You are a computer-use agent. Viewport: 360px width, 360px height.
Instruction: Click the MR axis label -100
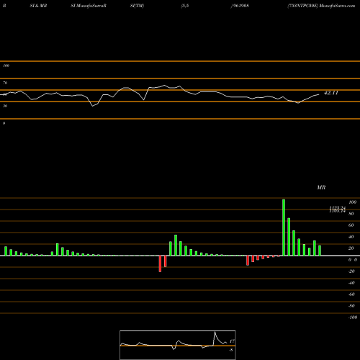(x=353, y=318)
